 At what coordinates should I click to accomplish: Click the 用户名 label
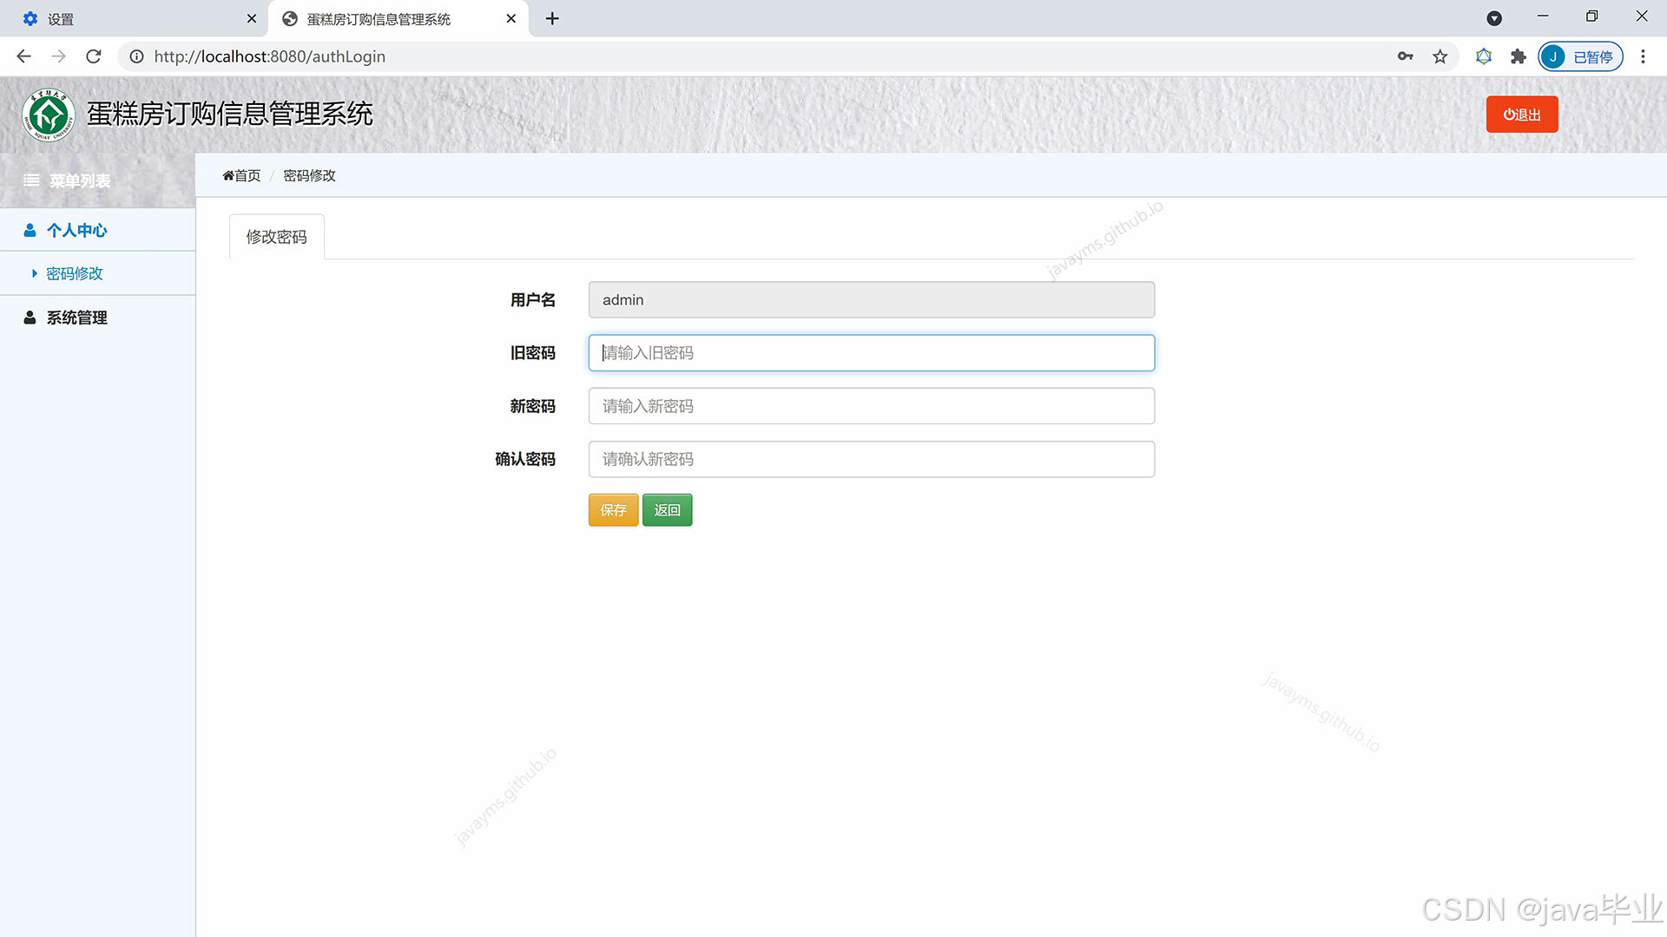(x=532, y=300)
